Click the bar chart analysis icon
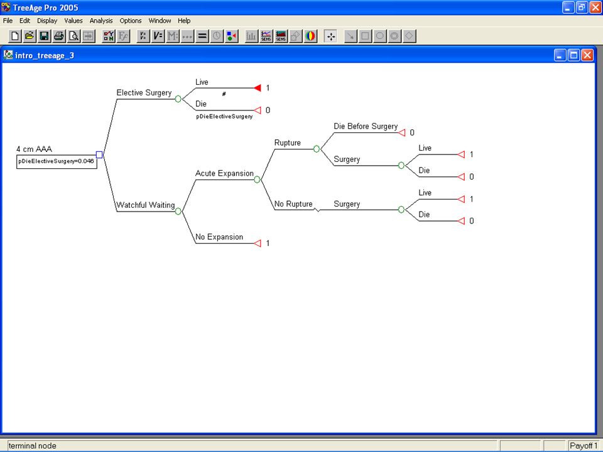Image resolution: width=603 pixels, height=452 pixels. pos(251,36)
